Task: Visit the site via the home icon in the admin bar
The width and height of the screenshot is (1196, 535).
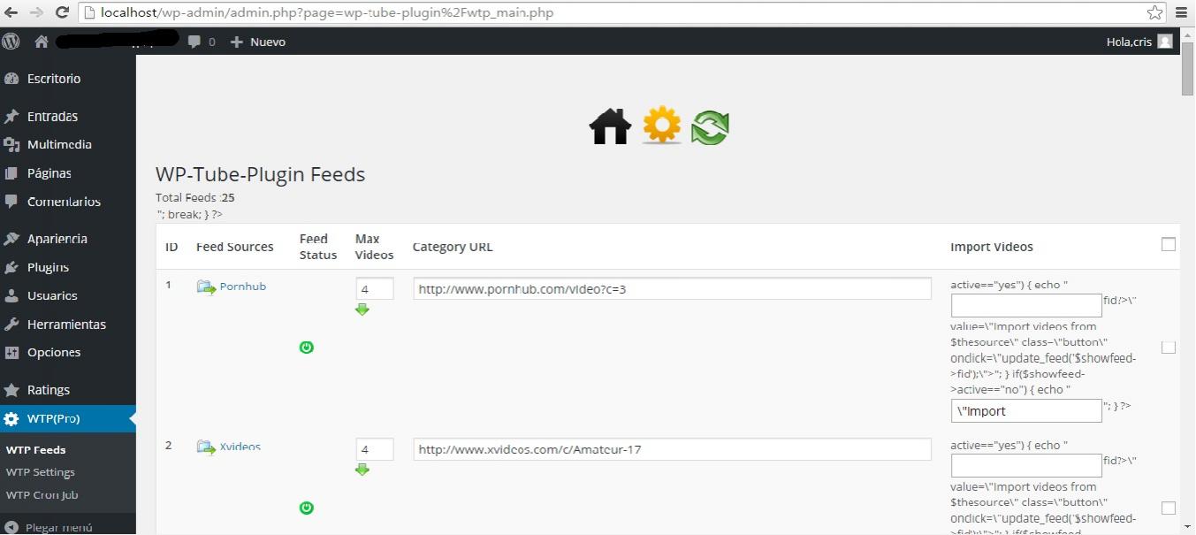Action: pos(41,42)
